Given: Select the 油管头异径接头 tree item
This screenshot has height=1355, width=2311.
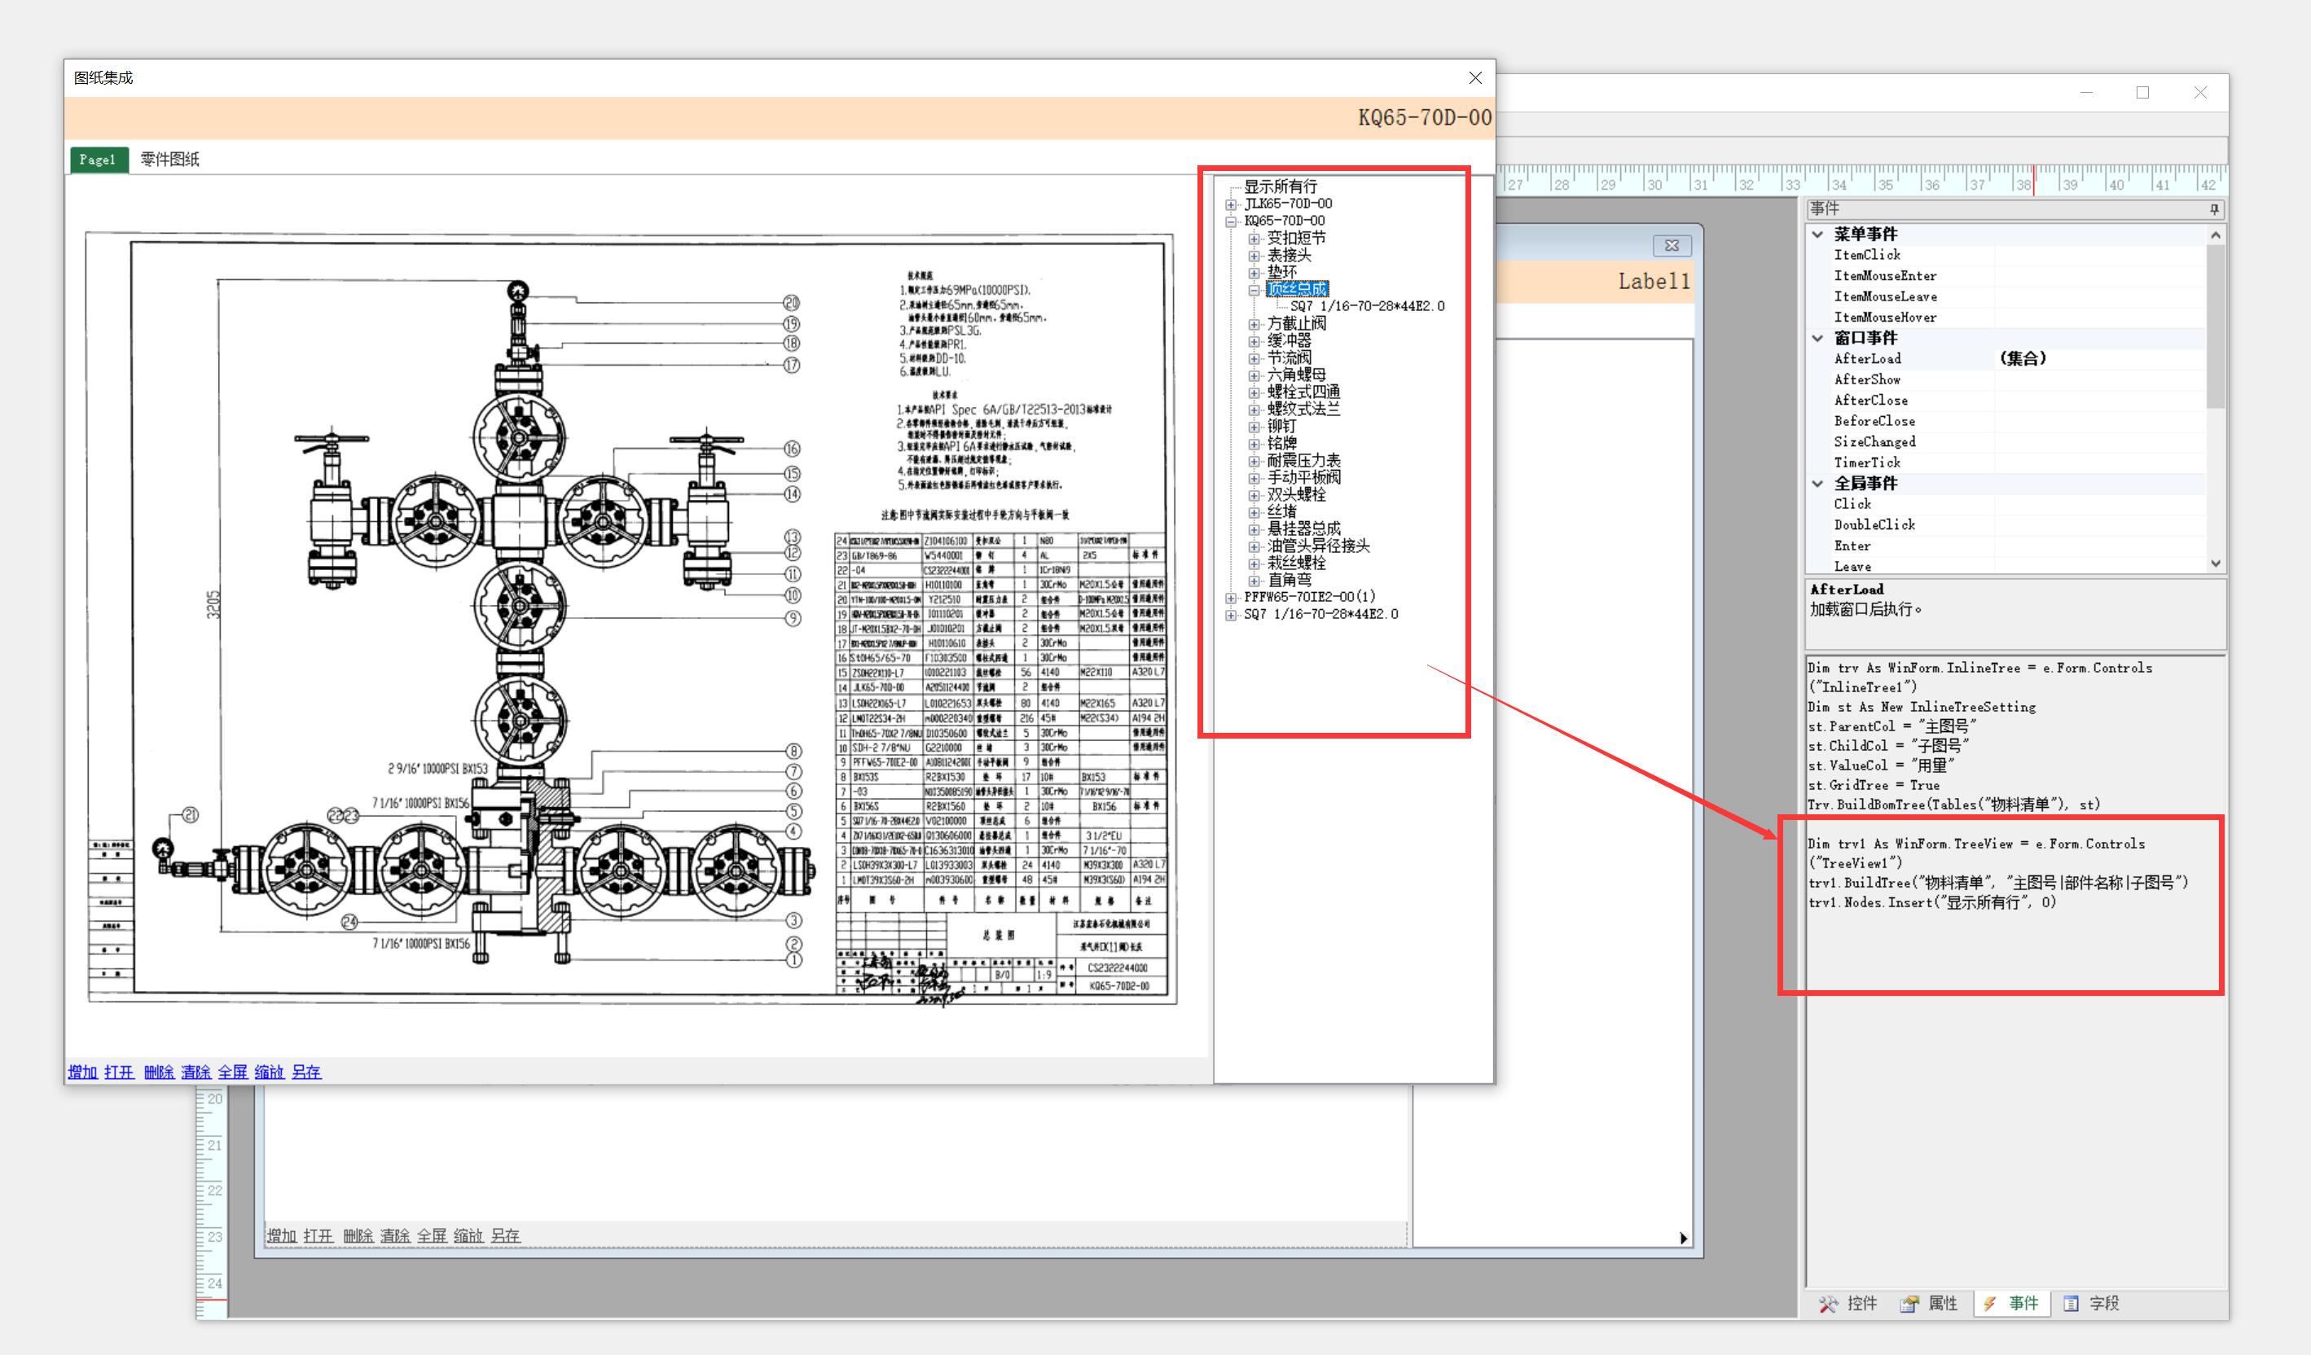Looking at the screenshot, I should coord(1319,546).
